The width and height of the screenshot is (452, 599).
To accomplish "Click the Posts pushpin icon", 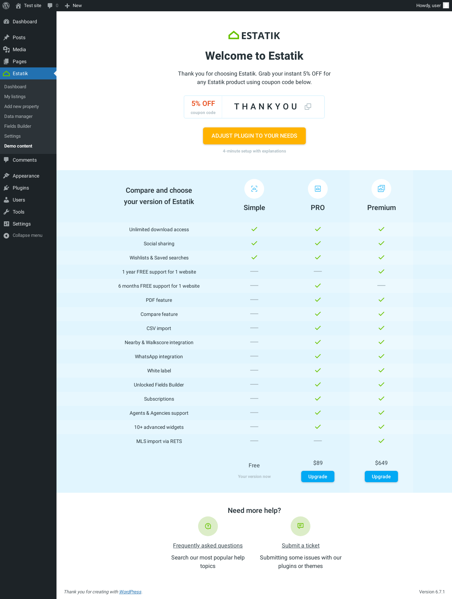I will click(6, 37).
